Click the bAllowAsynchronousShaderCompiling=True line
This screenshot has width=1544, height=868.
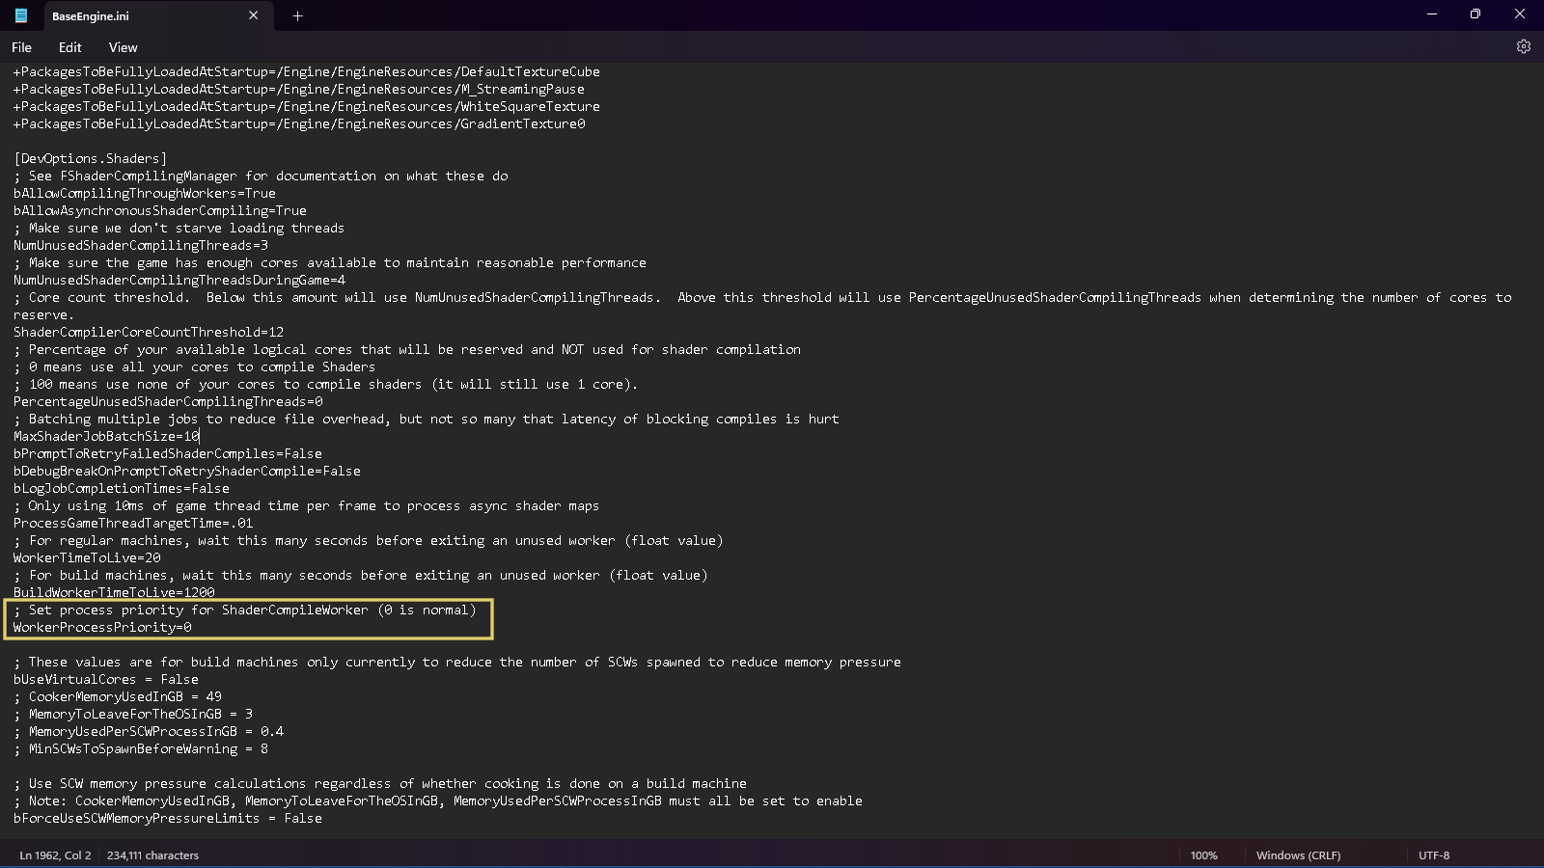pos(160,210)
